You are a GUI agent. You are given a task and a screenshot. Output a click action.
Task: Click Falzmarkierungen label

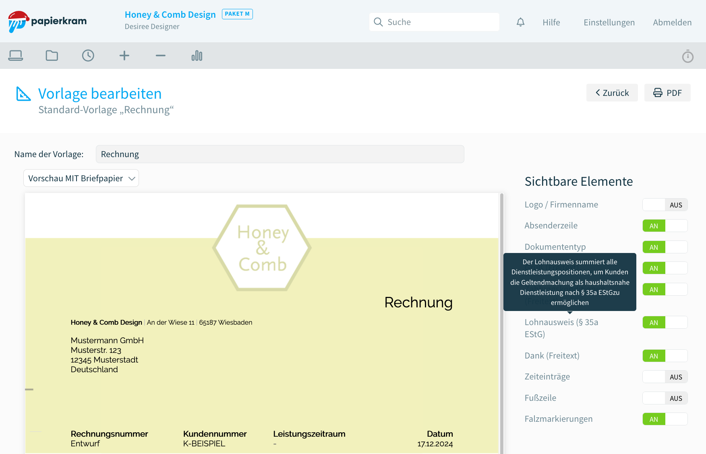point(559,419)
